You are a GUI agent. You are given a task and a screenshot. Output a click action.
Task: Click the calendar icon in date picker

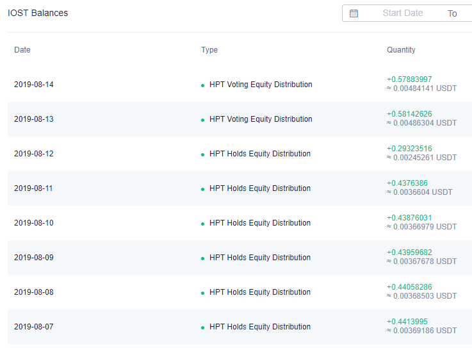(354, 13)
